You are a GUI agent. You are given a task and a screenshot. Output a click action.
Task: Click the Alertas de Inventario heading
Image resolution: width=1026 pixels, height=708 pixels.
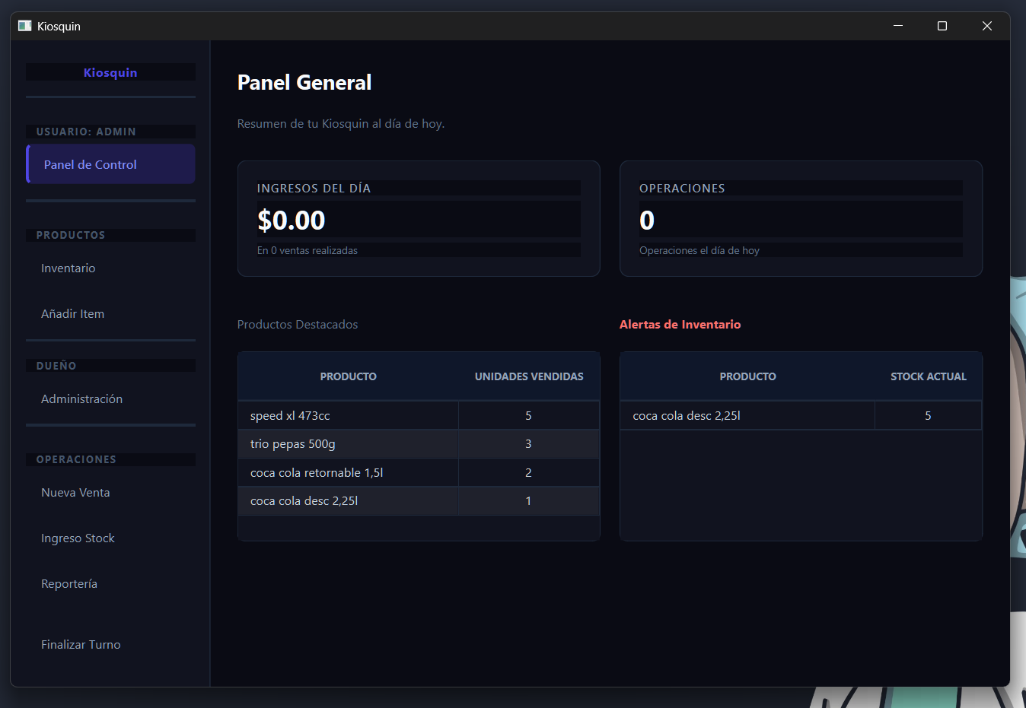tap(680, 324)
